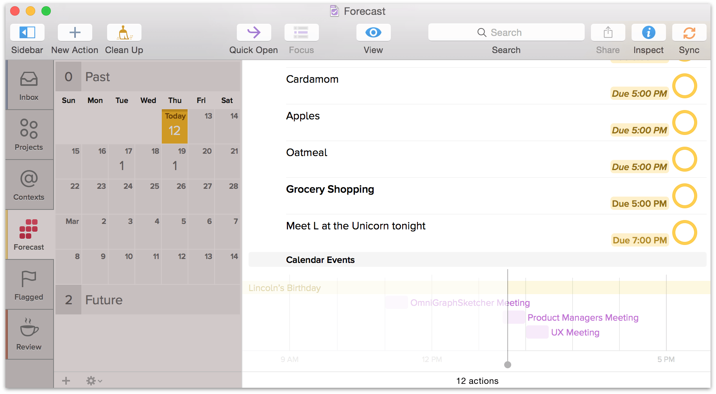
Task: Switch to the Flagged perspective tab
Action: tap(29, 285)
